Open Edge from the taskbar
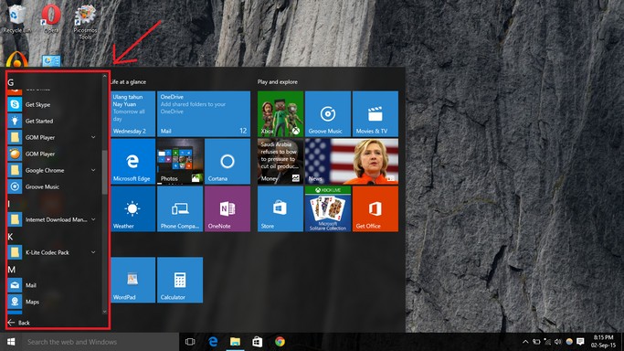The width and height of the screenshot is (624, 351). [213, 342]
